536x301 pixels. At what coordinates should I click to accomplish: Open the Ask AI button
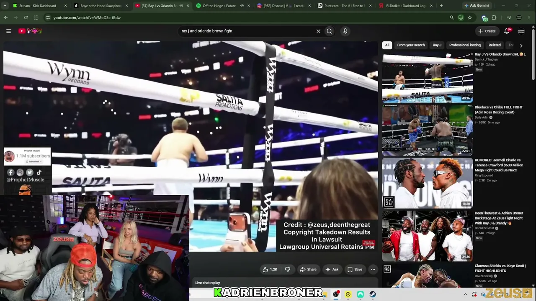click(x=332, y=270)
